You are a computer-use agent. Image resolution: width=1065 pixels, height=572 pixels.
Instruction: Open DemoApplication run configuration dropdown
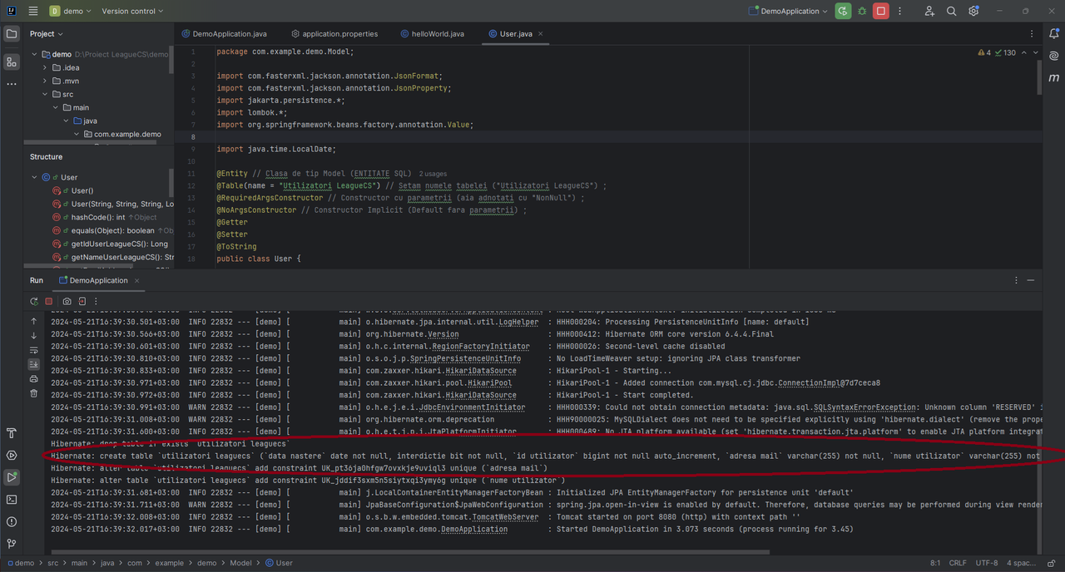[788, 11]
